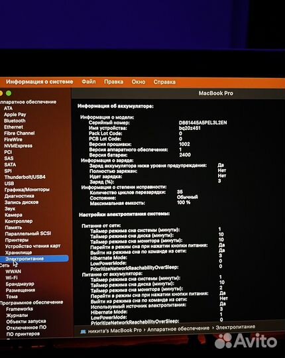Click the Настройки электропитания системы heading

pos(125,214)
